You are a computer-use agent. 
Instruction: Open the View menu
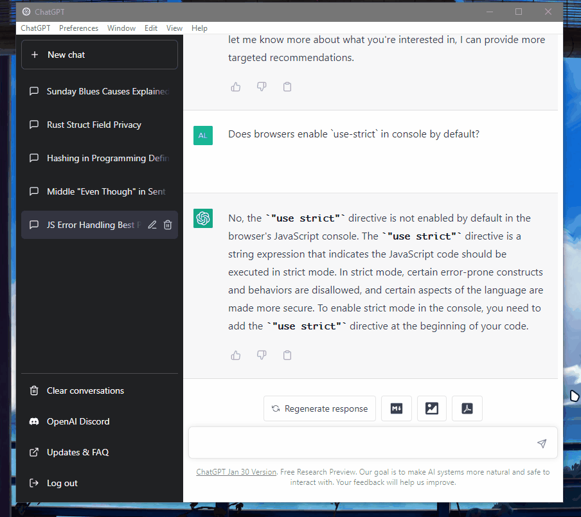(x=174, y=28)
